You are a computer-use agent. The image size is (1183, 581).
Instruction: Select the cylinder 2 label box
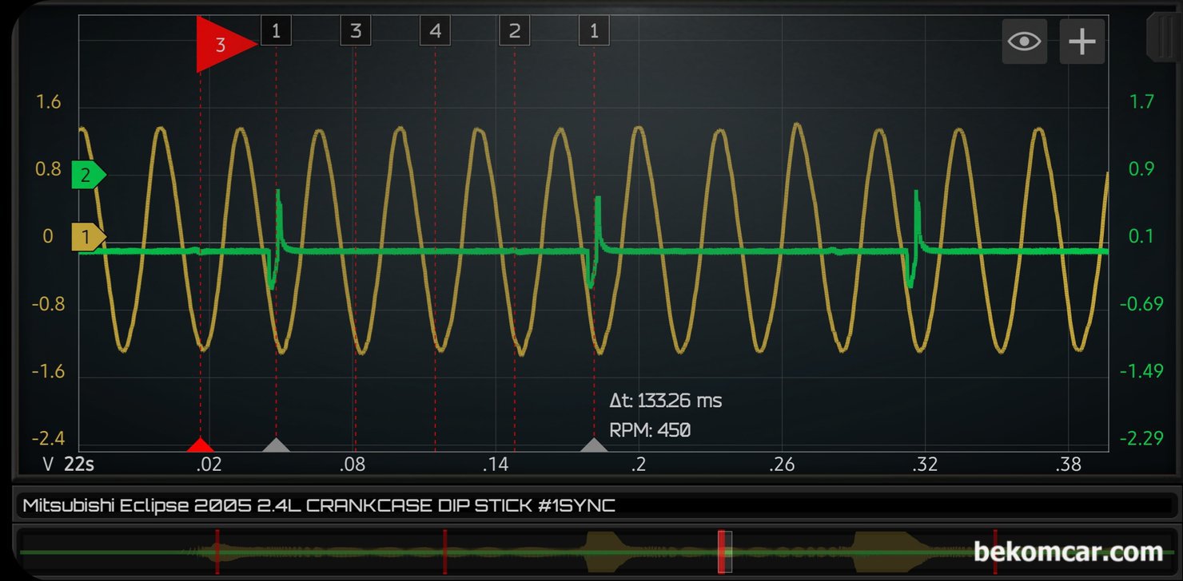point(514,31)
